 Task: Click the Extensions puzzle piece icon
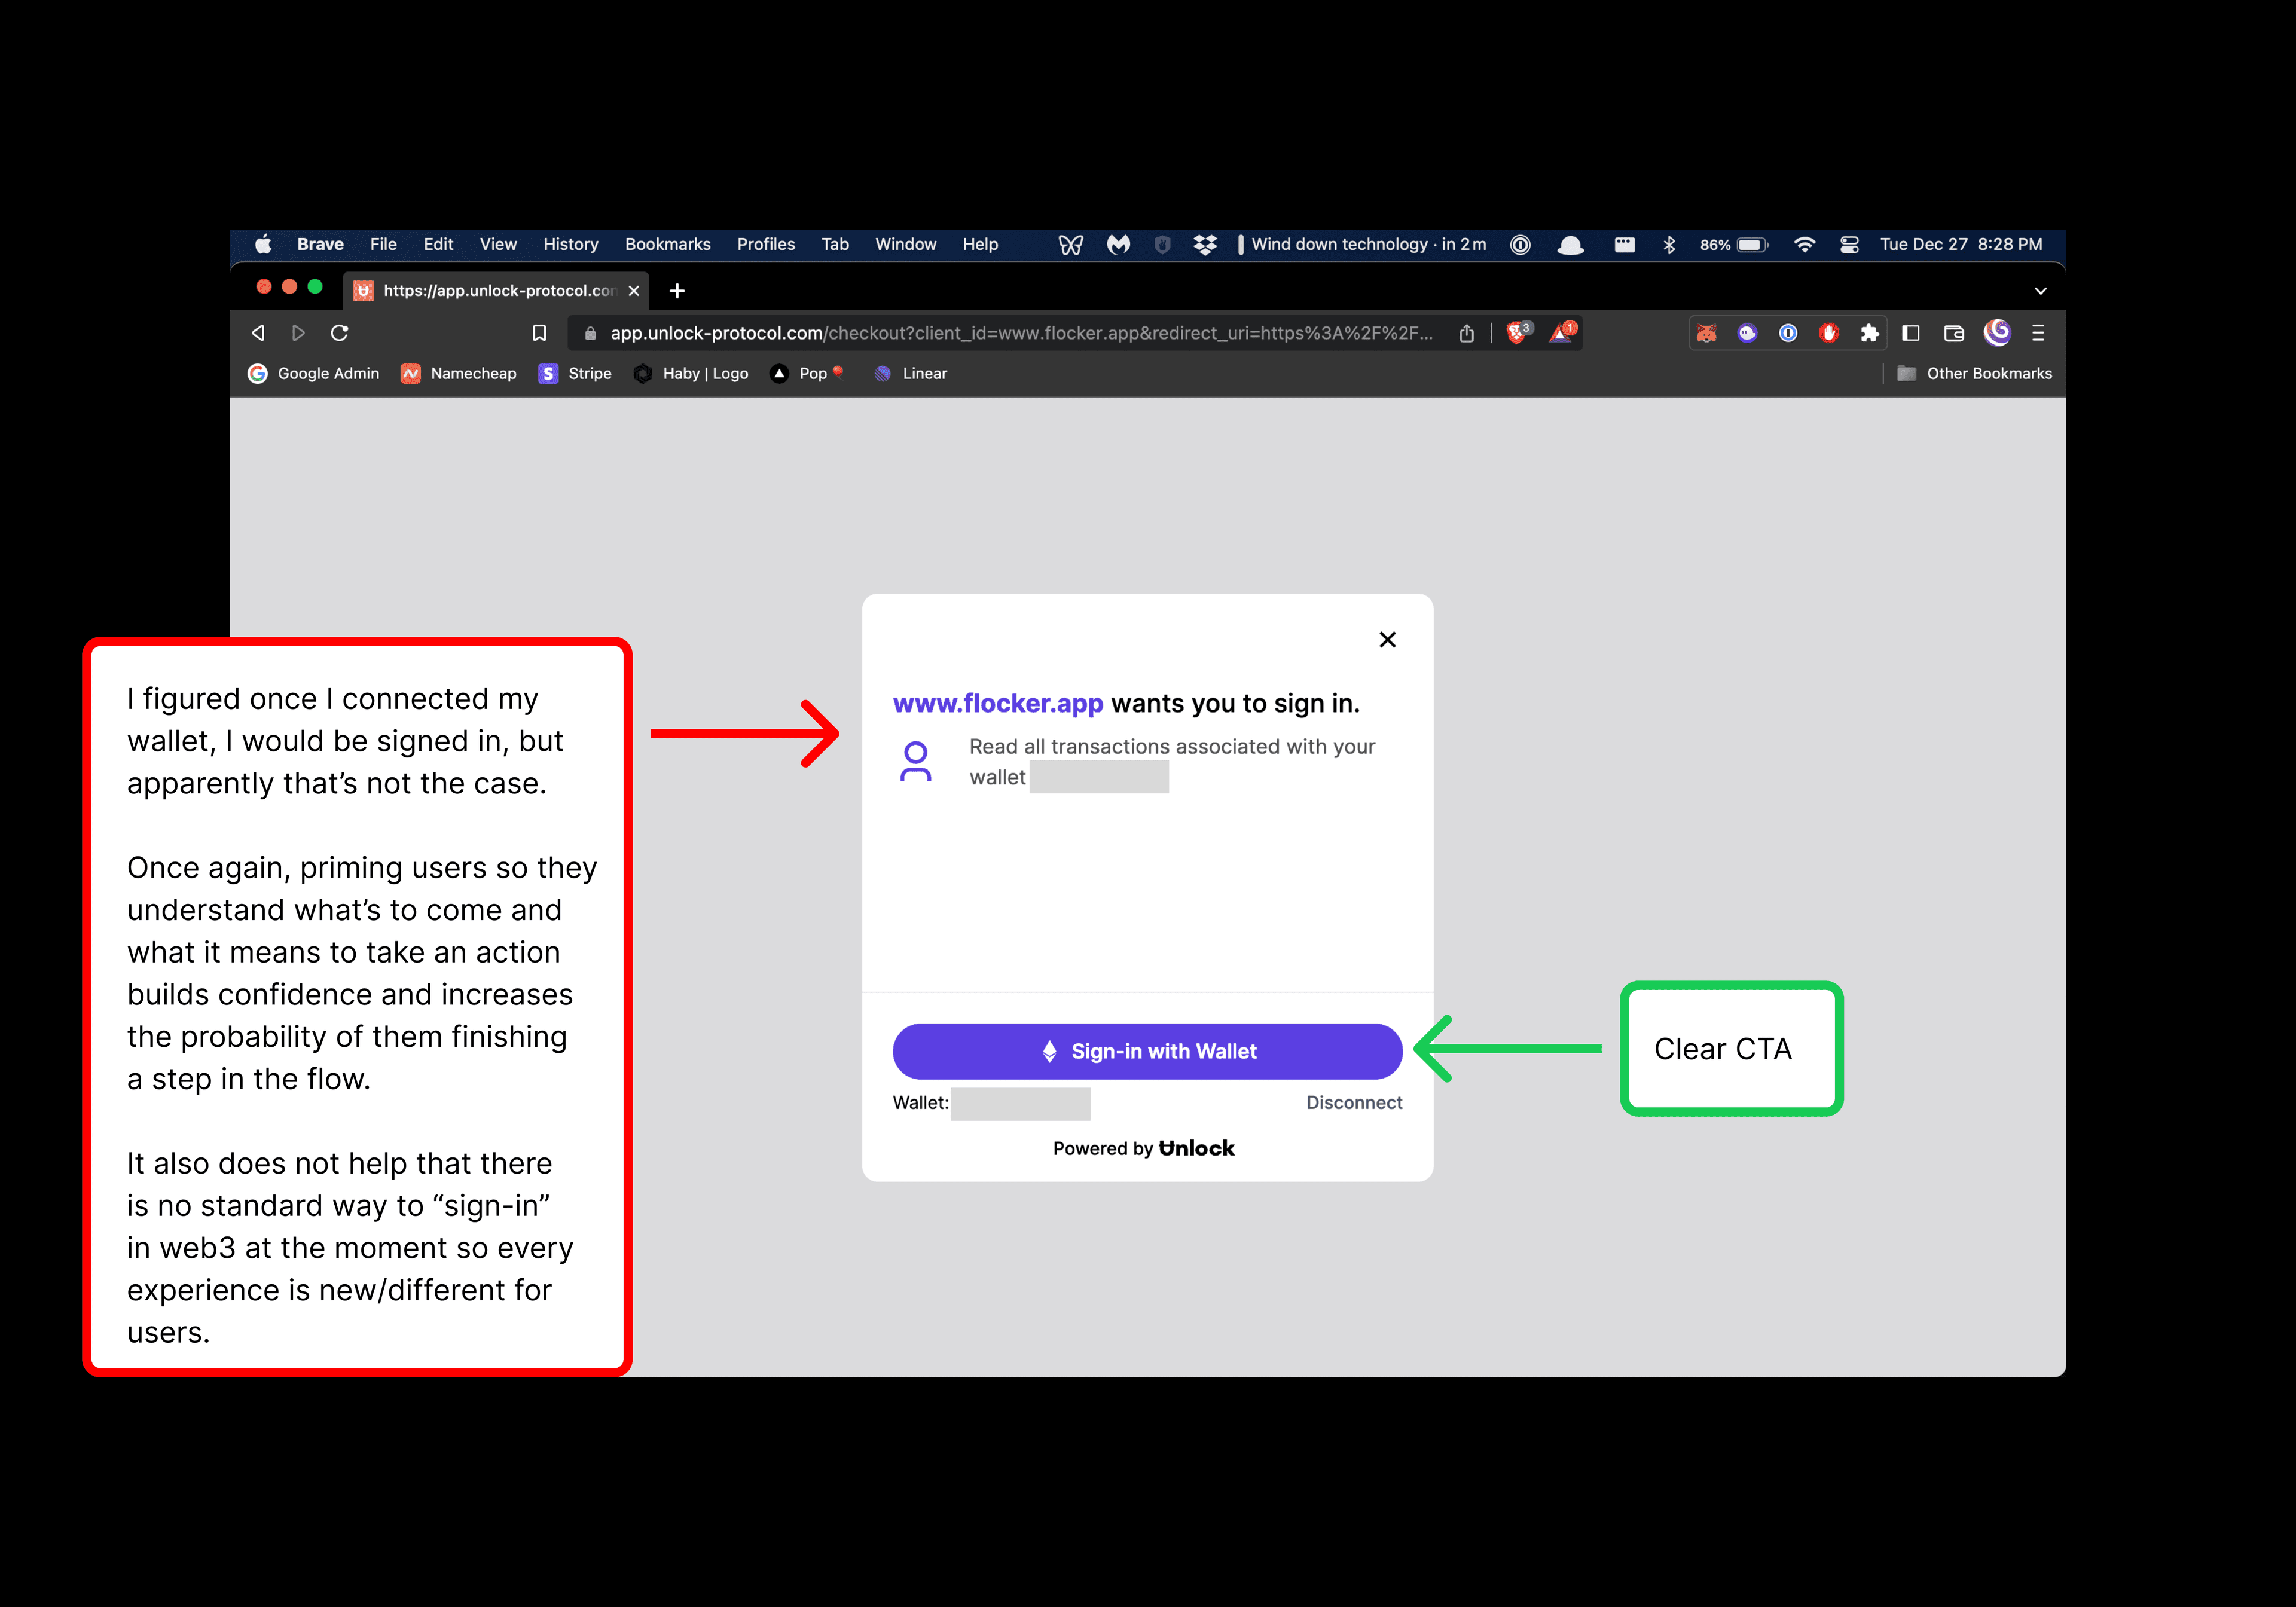(1869, 333)
